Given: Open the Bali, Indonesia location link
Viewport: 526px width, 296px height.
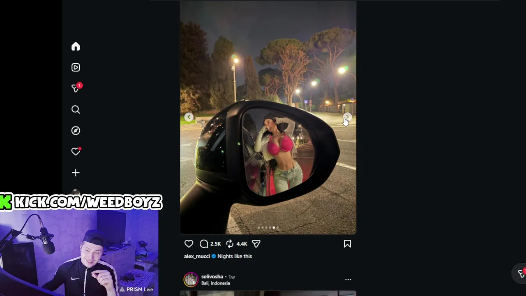Looking at the screenshot, I should click(216, 283).
